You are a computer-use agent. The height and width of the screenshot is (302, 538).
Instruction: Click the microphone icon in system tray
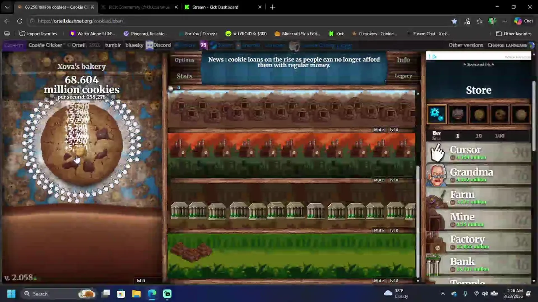click(x=465, y=294)
